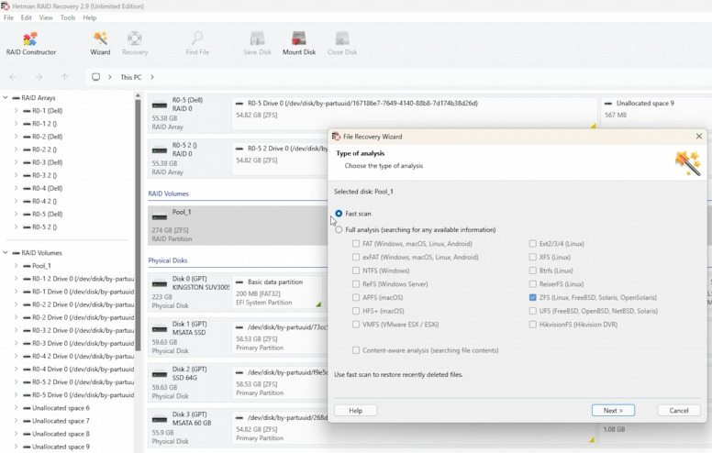
Task: Check the HikvisionFS checkbox
Action: click(x=533, y=325)
